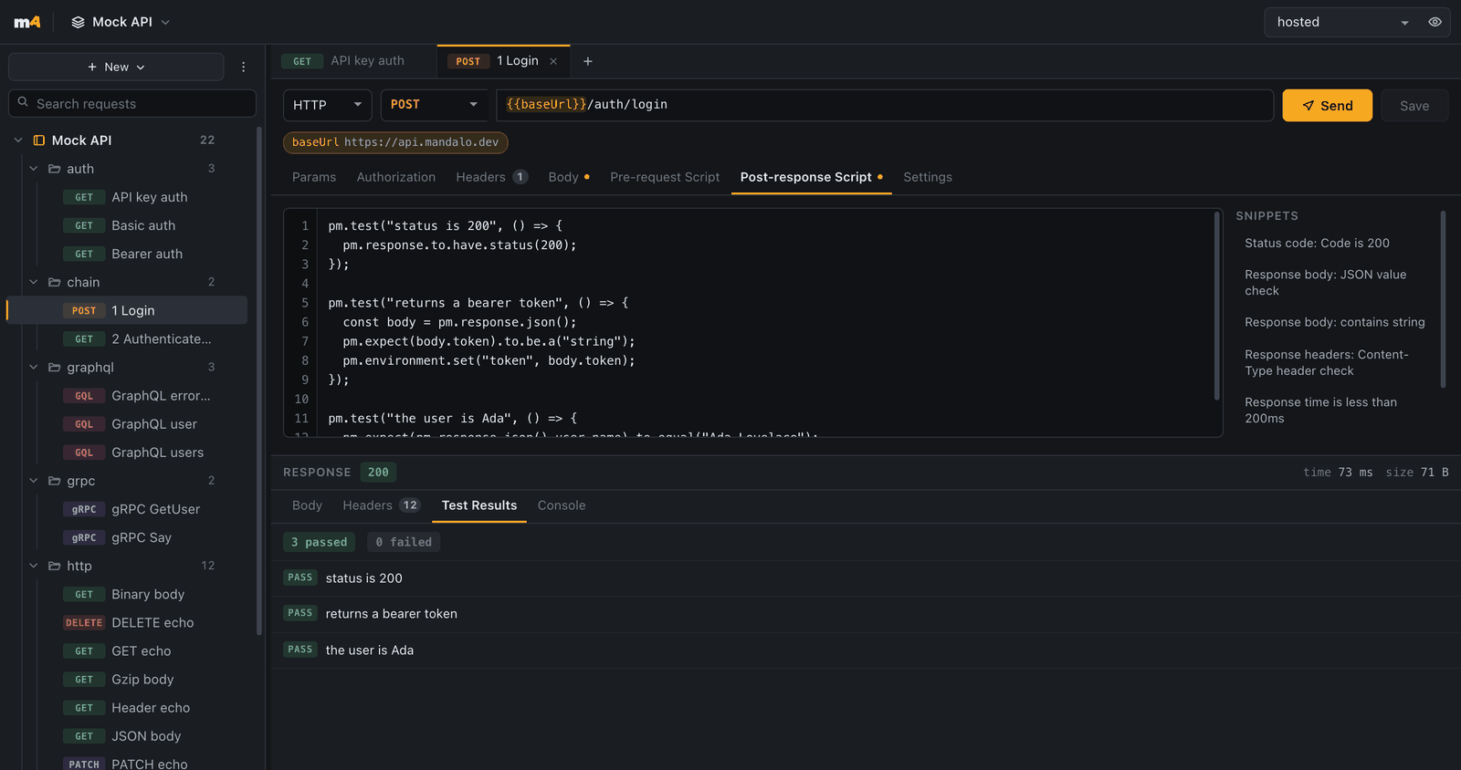Open the request Body tab
This screenshot has height=770, width=1461.
click(x=569, y=177)
